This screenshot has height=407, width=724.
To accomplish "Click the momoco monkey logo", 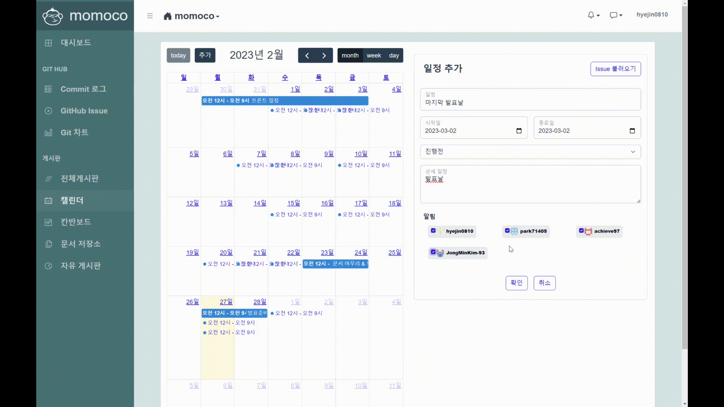I will pos(53,16).
